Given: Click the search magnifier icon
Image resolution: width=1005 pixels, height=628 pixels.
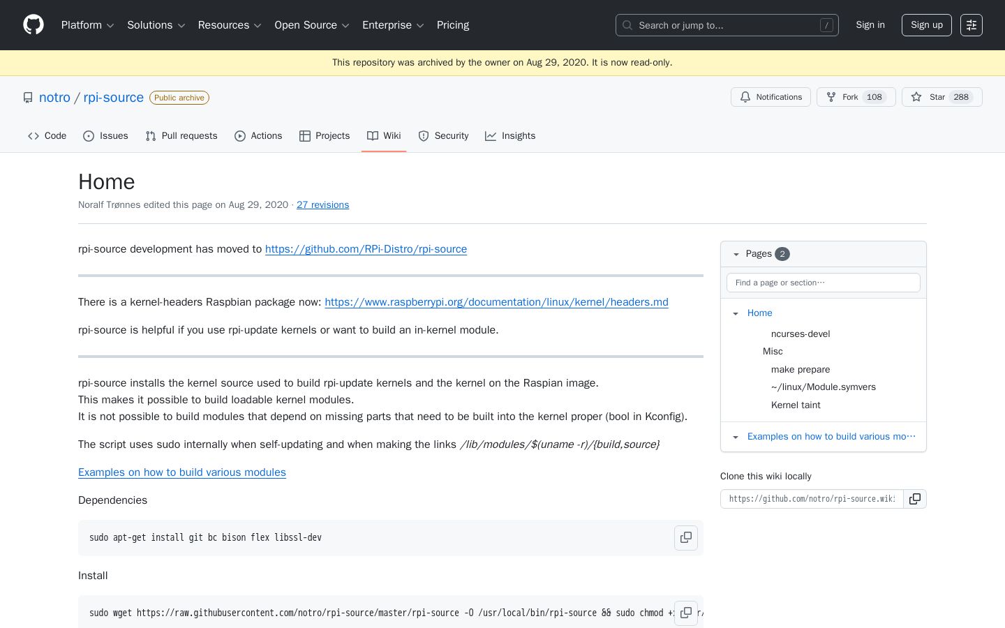Looking at the screenshot, I should click(x=627, y=25).
